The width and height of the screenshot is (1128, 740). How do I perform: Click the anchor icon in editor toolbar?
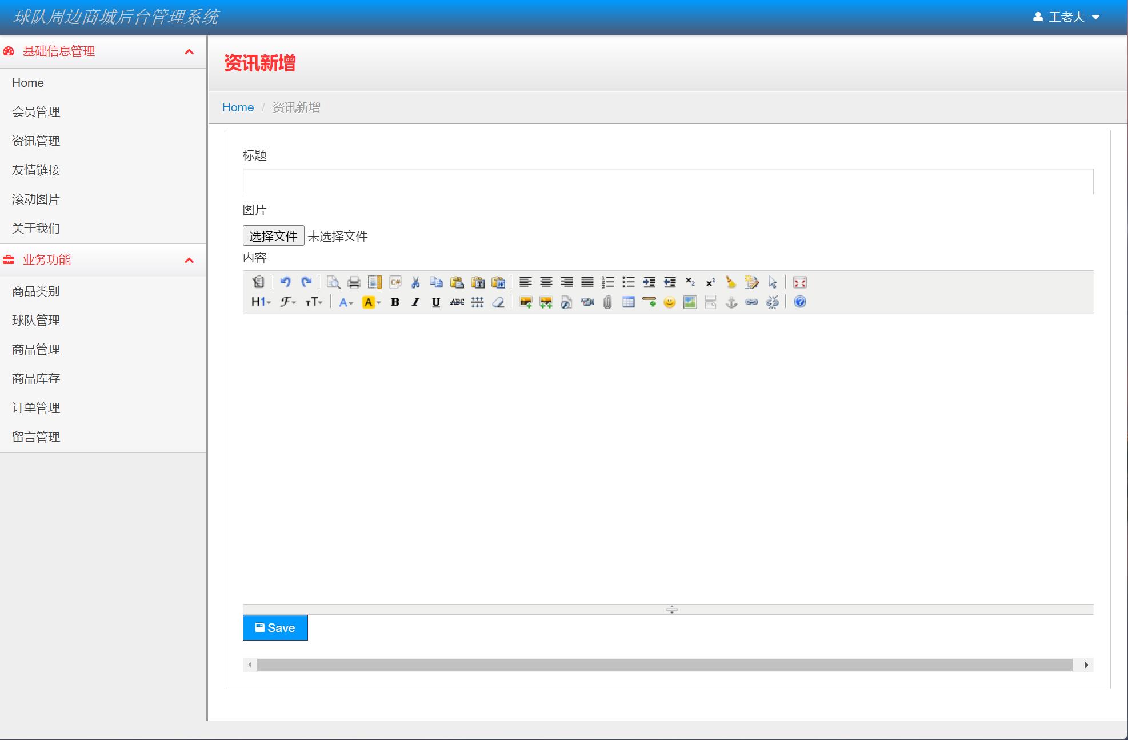(x=731, y=302)
